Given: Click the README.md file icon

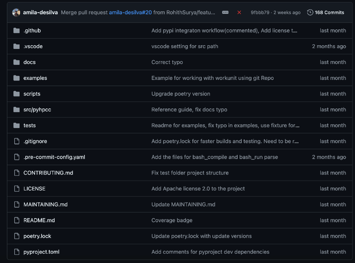Looking at the screenshot, I should pos(17,220).
